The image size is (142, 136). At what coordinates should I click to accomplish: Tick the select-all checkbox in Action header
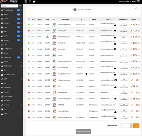(x=139, y=20)
